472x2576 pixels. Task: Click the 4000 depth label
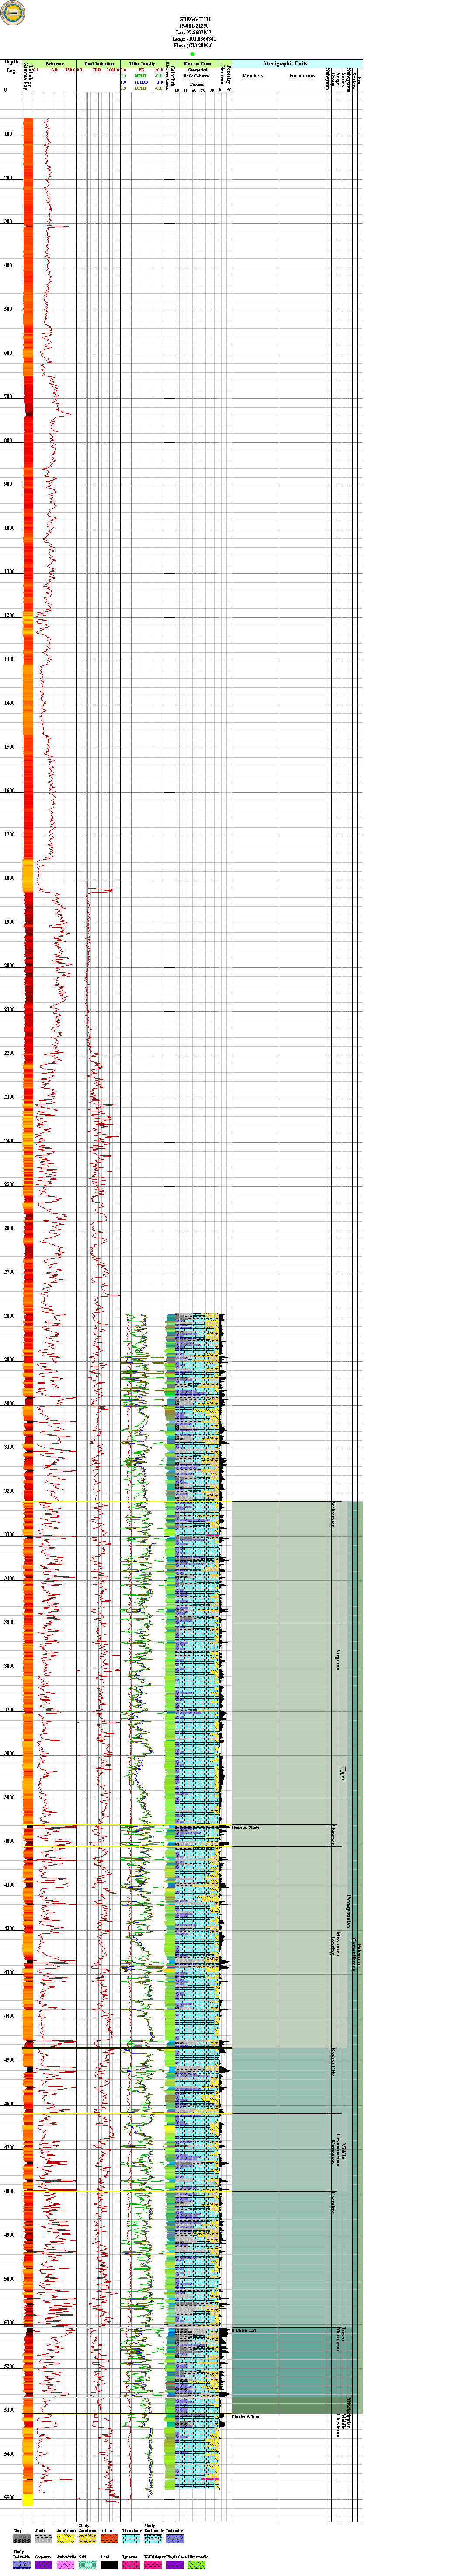point(9,1841)
